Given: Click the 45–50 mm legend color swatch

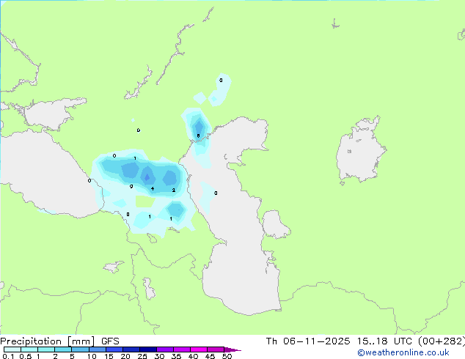Looking at the screenshot, I should click(x=216, y=349).
